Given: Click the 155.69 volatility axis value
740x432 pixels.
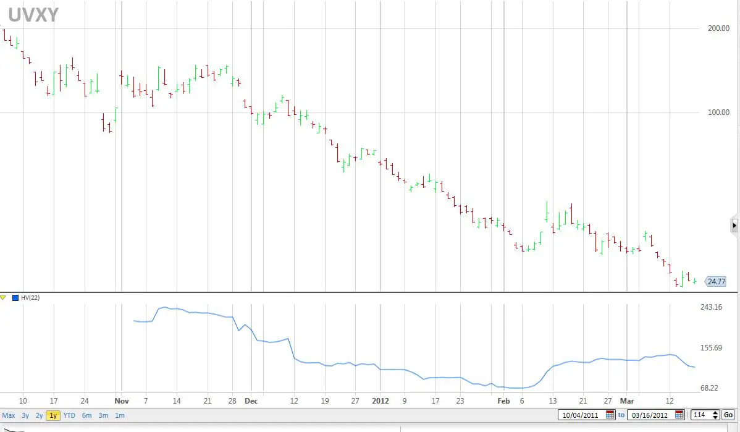Looking at the screenshot, I should pos(711,348).
